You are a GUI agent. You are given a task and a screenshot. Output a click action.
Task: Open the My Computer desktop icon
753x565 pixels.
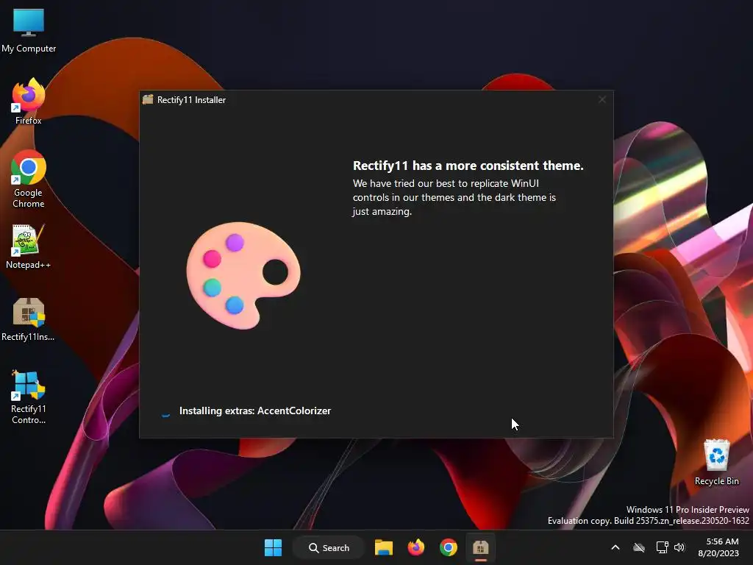(29, 30)
